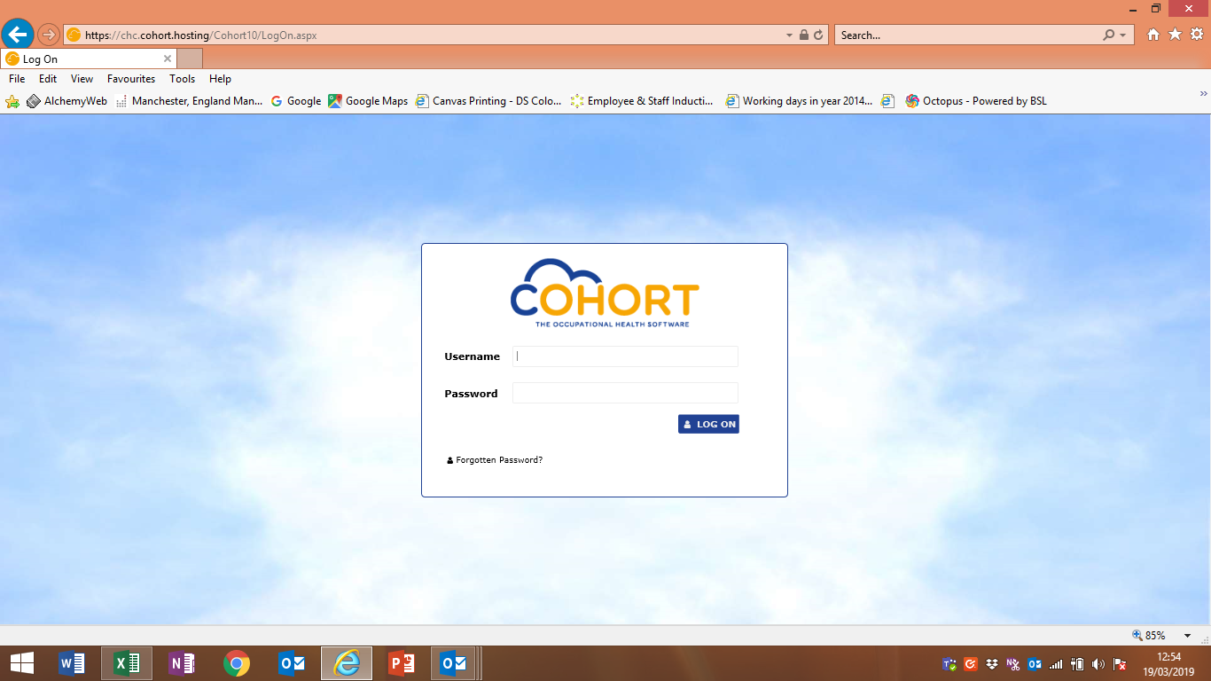Open Action Center flag icon

pos(1120,664)
